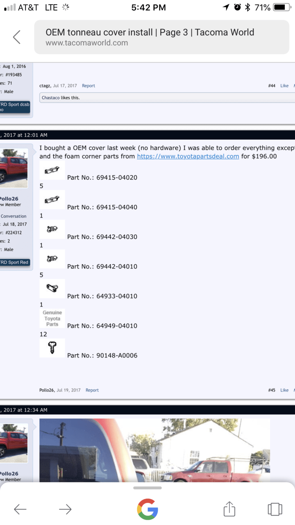Open ctagz username link
295x525 pixels.
tap(45, 86)
